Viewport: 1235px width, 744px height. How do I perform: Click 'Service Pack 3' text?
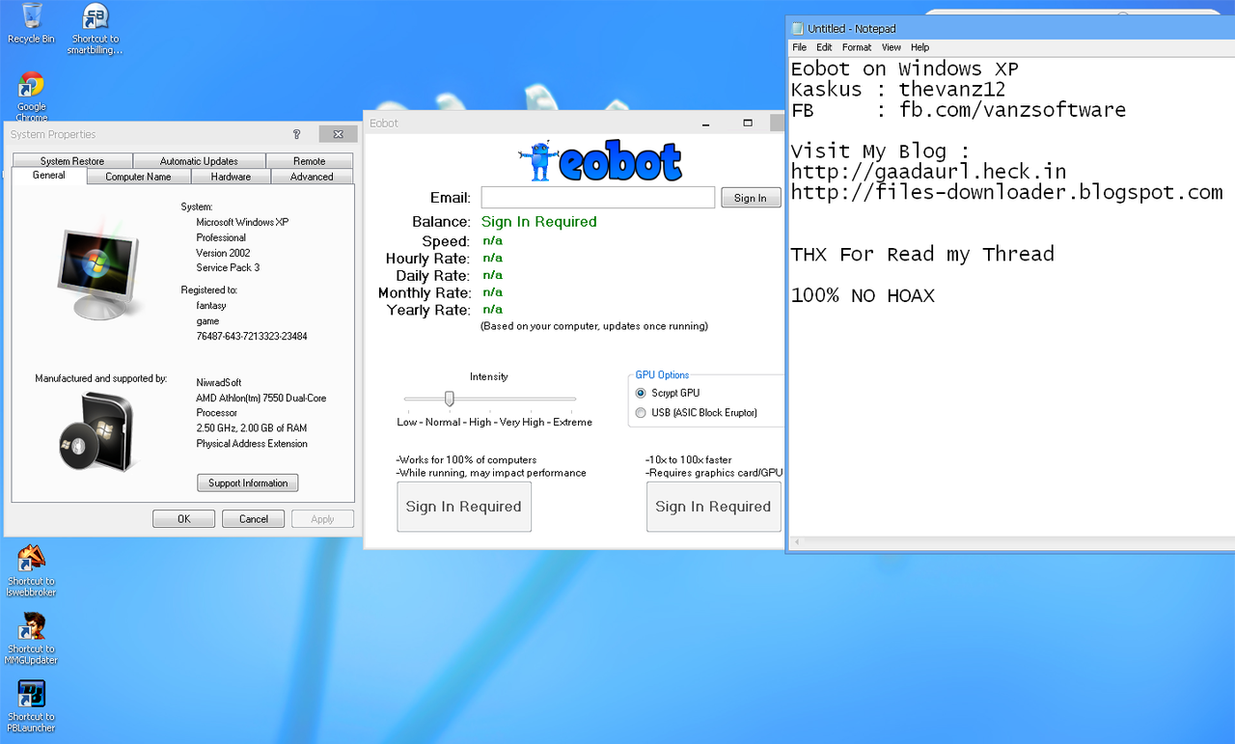(x=228, y=267)
